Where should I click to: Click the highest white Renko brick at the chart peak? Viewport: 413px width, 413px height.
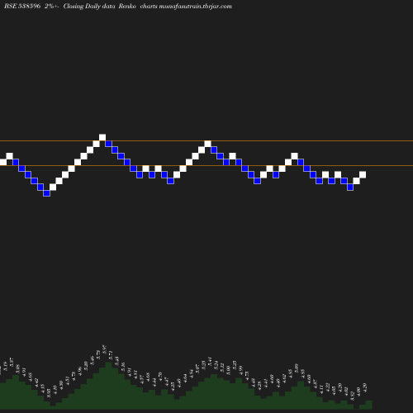(102, 137)
